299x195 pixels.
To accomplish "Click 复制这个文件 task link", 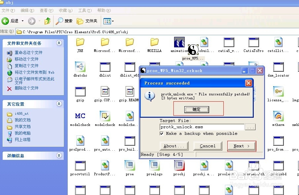I will tap(26, 66).
